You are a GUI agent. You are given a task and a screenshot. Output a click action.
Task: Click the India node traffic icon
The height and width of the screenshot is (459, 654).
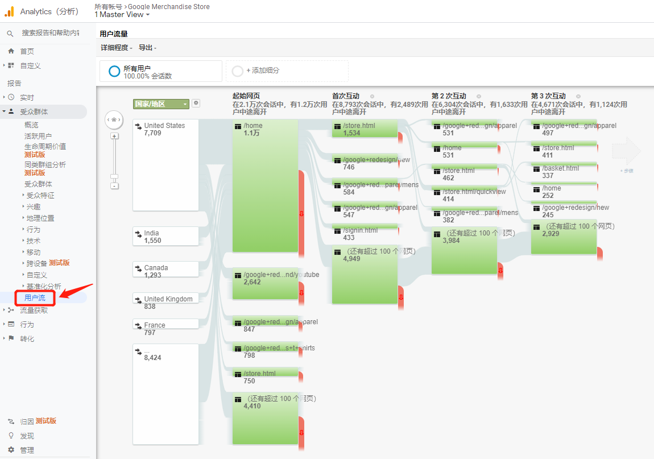click(138, 234)
